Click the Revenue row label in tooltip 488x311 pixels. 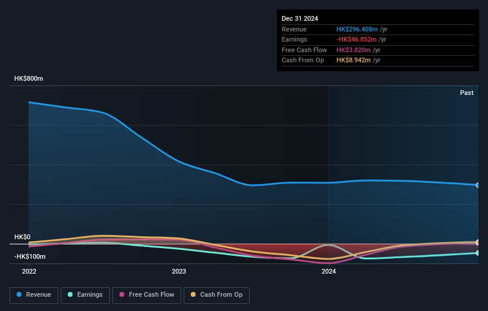pos(294,29)
